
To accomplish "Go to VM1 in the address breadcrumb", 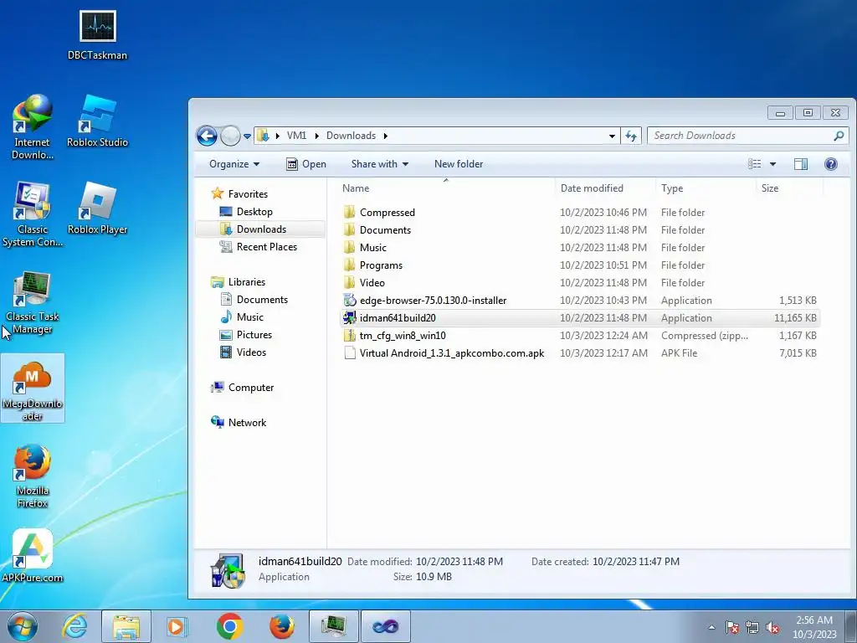I will coord(297,136).
